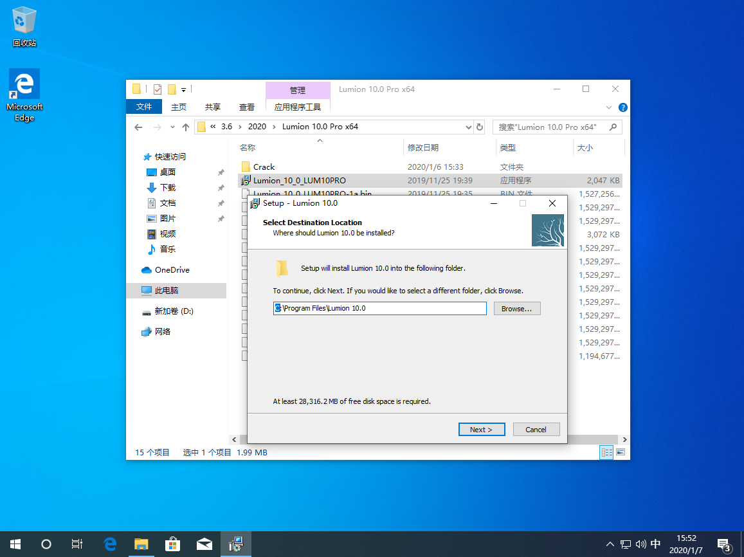Switch to the 查看 ribbon tab
The image size is (744, 557).
pyautogui.click(x=247, y=107)
